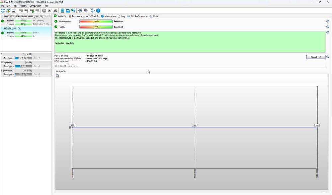Select the C: partition entry
This screenshot has width=332, height=195.
click(x=26, y=56)
